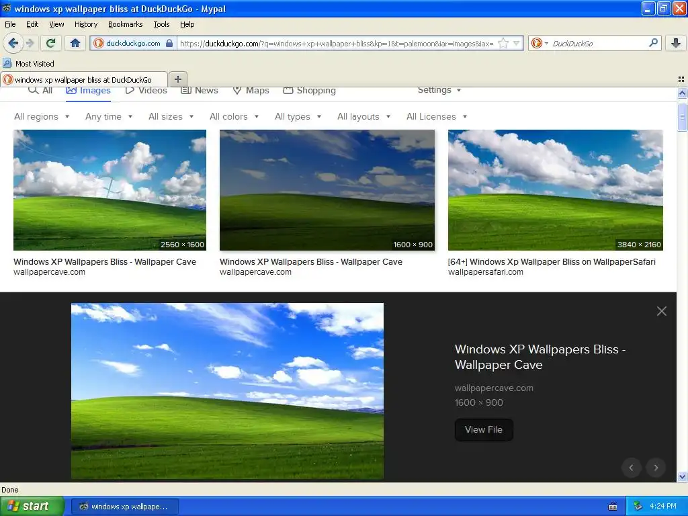Click the system tray icon beside the clock

pos(638,507)
